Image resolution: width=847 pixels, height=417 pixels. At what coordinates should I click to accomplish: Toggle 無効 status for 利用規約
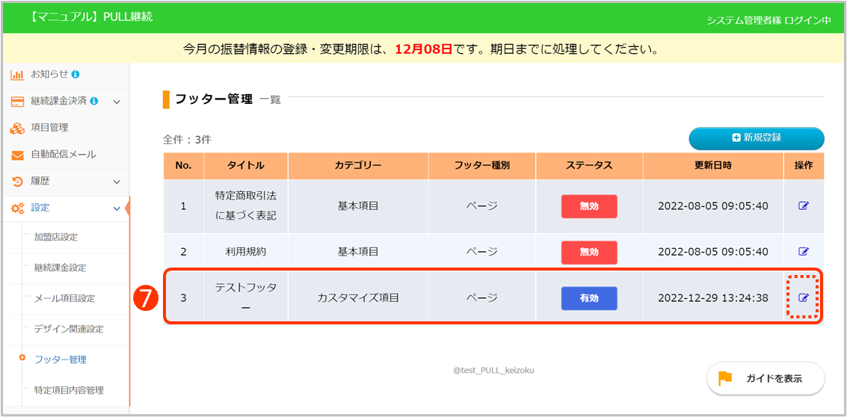(589, 252)
